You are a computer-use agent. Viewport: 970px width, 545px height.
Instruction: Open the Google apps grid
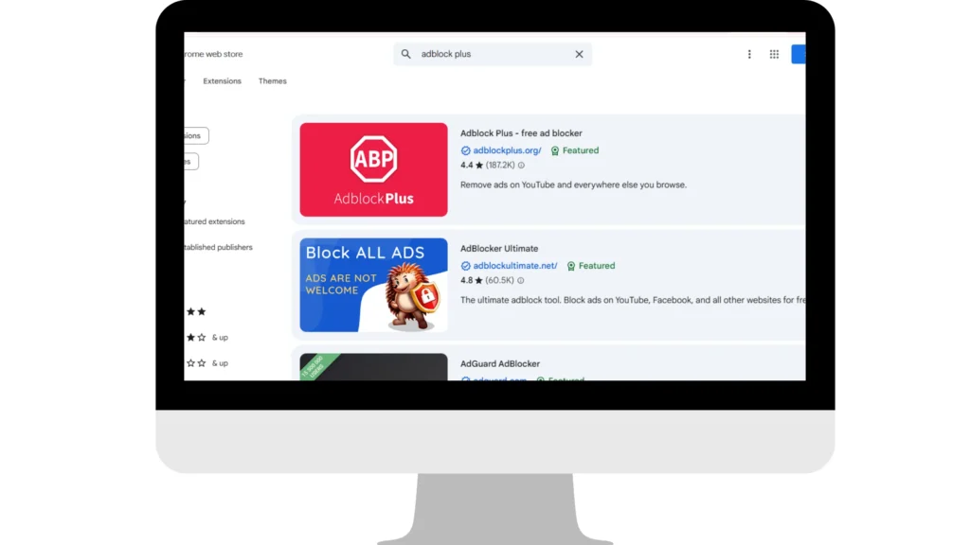click(x=774, y=54)
